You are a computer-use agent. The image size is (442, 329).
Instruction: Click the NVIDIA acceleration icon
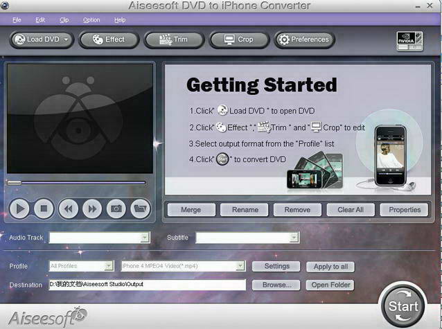[x=409, y=41]
